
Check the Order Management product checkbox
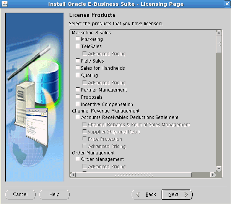[x=78, y=159]
